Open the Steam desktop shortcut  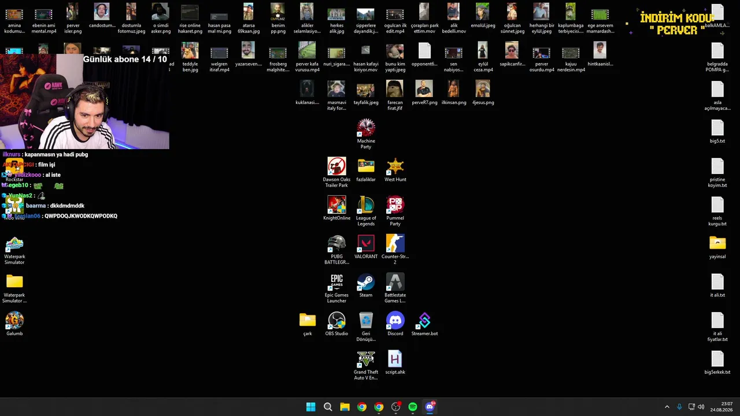point(366,285)
